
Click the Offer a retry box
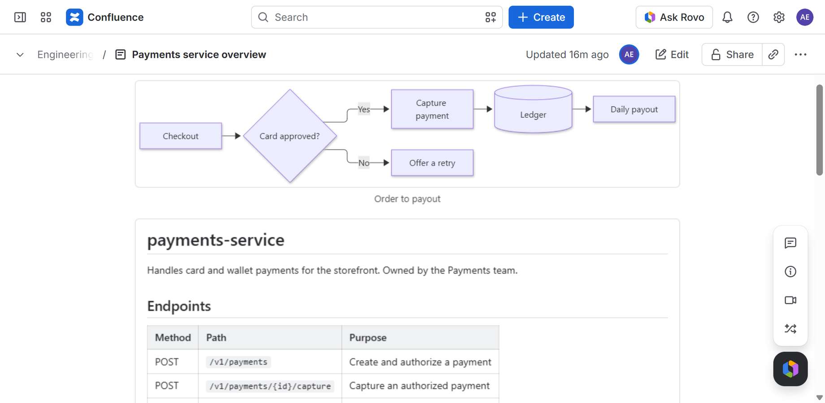432,163
